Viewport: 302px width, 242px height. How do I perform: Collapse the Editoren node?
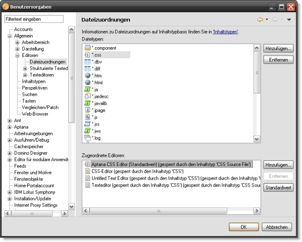(18, 56)
